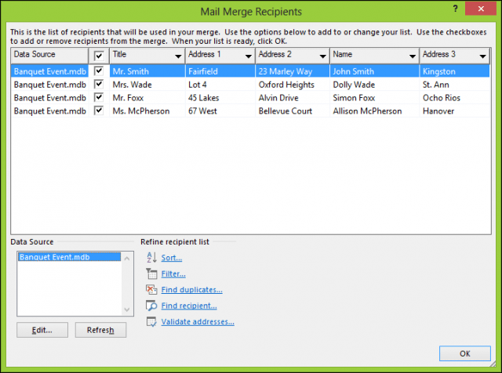This screenshot has width=502, height=373.
Task: Click the 'Oxford Heights' cell
Action: (293, 85)
